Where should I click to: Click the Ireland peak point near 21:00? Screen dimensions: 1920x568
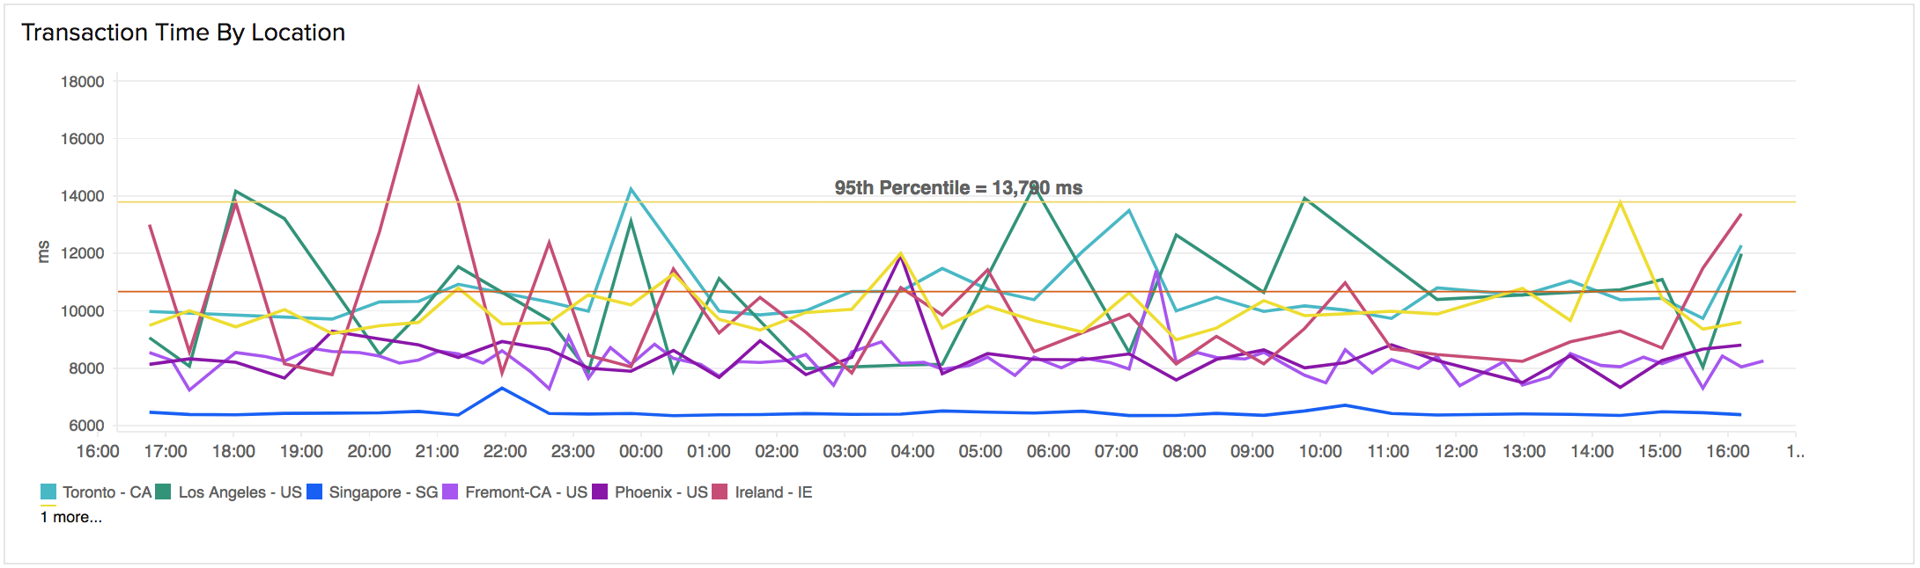(418, 86)
